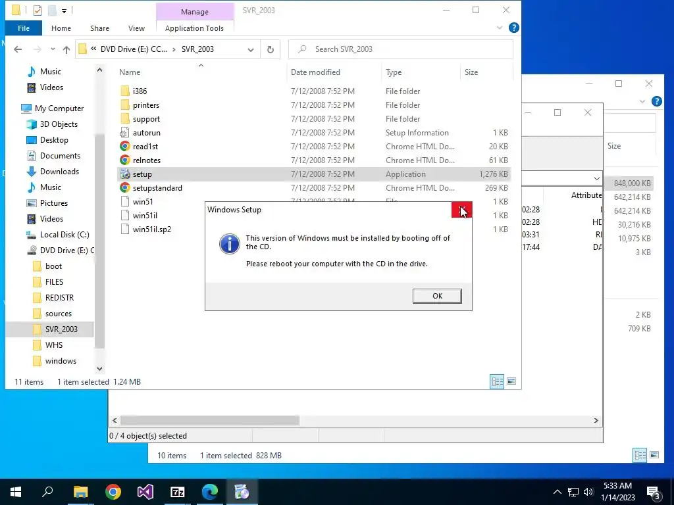Select the i386 folder icon
674x505 pixels.
tap(124, 91)
